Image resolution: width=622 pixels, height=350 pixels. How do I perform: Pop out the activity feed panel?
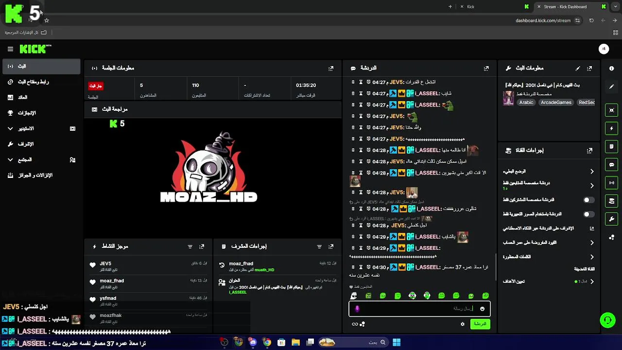[x=202, y=247]
